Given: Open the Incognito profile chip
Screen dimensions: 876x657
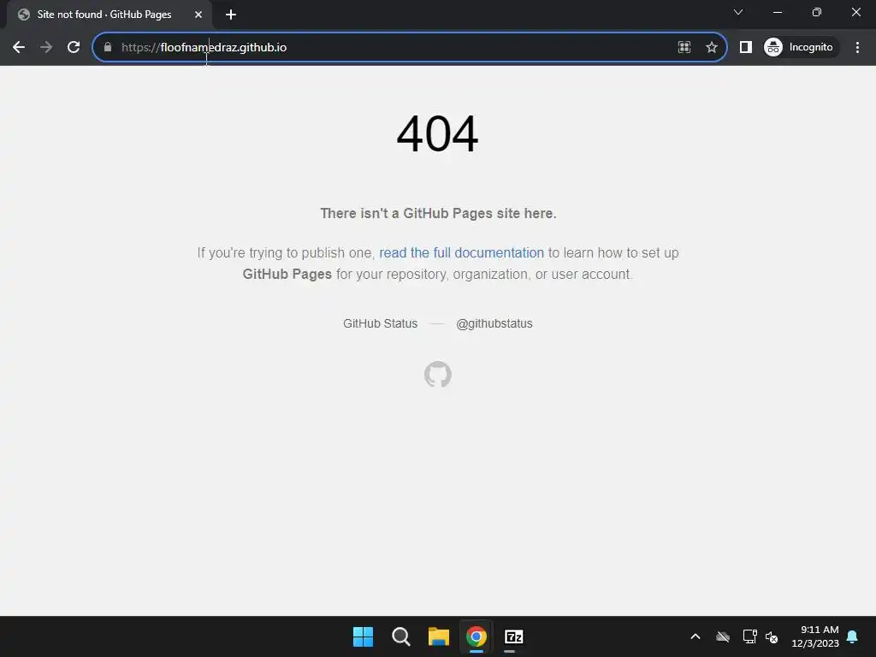Looking at the screenshot, I should pos(800,48).
